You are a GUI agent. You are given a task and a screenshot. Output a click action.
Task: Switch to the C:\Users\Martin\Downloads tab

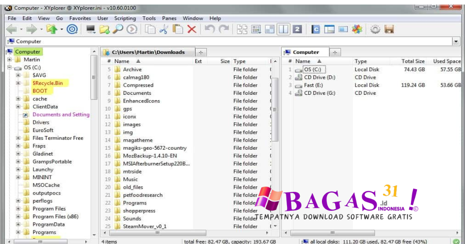pos(148,52)
